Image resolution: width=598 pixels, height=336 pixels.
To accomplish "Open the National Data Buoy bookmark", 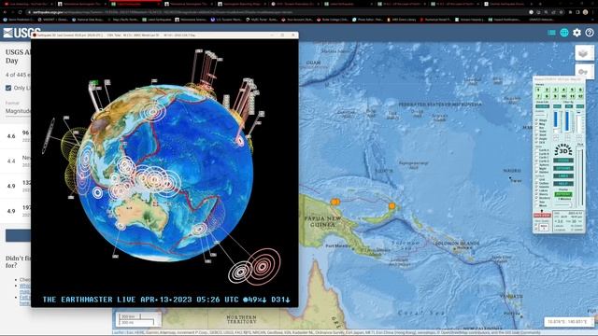I will pos(88,20).
